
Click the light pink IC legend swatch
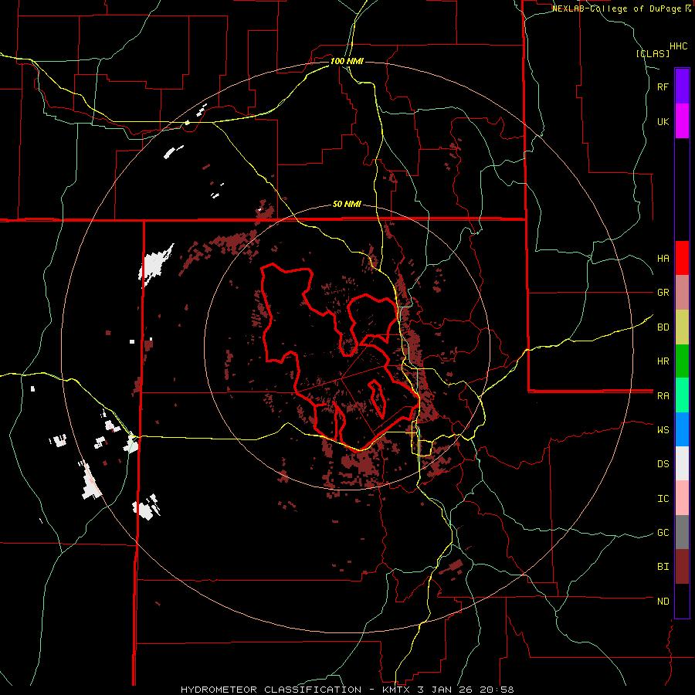click(x=682, y=498)
